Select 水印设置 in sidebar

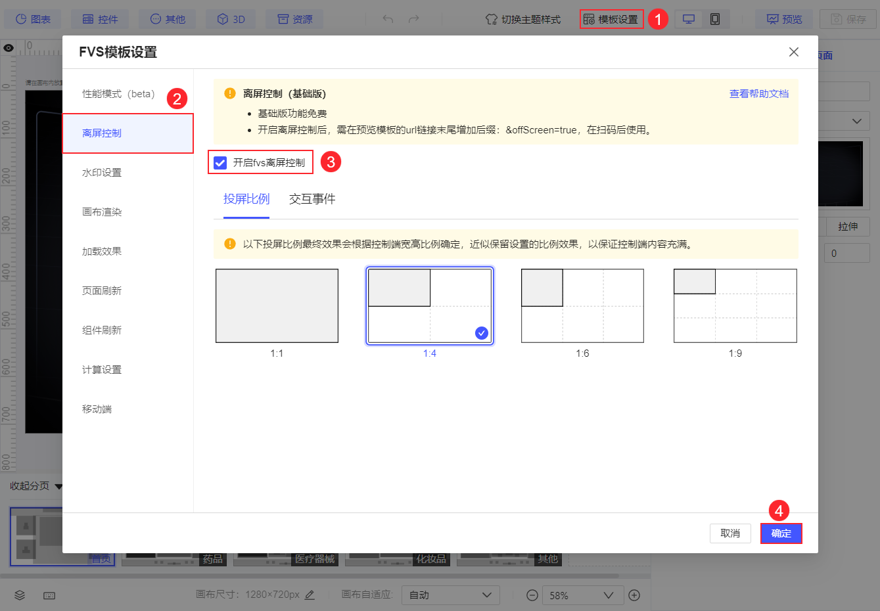point(127,173)
